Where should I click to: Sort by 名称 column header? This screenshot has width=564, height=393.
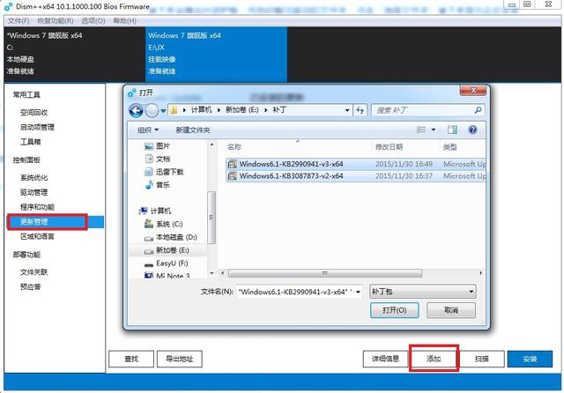click(x=234, y=147)
